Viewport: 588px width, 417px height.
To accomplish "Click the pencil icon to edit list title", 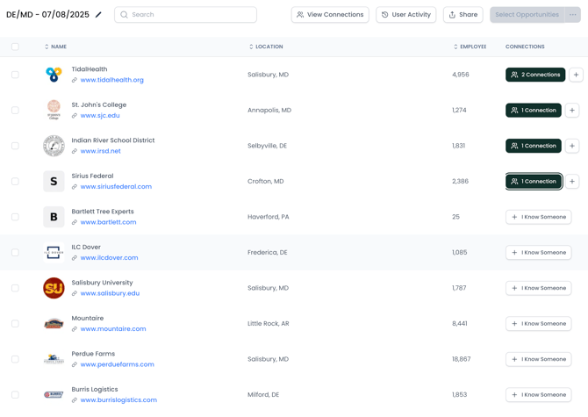I will pyautogui.click(x=98, y=15).
